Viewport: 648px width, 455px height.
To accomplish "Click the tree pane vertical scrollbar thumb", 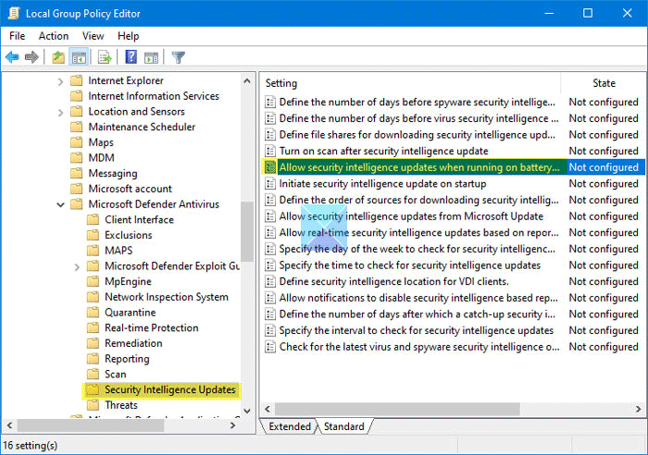I will [247, 231].
